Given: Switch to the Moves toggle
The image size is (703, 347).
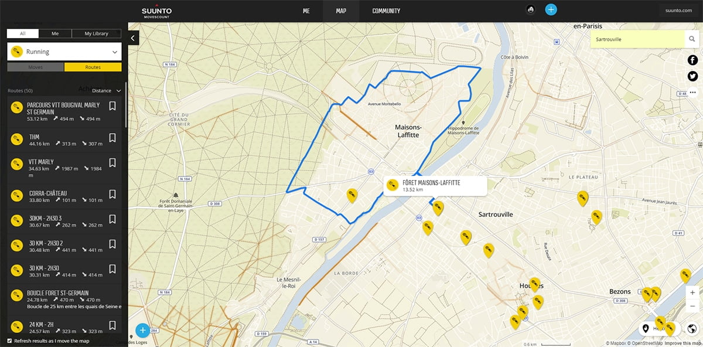Looking at the screenshot, I should [x=36, y=67].
